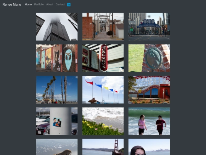Screen dimensions: 206x155
Task: Open the palm trees photo
Action: click(57, 90)
